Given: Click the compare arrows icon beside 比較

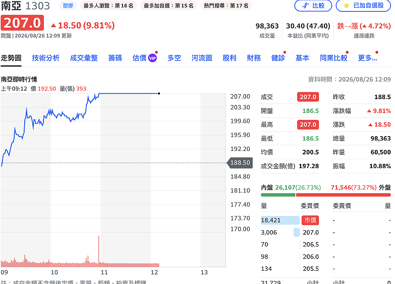Looking at the screenshot, I should point(306,5).
